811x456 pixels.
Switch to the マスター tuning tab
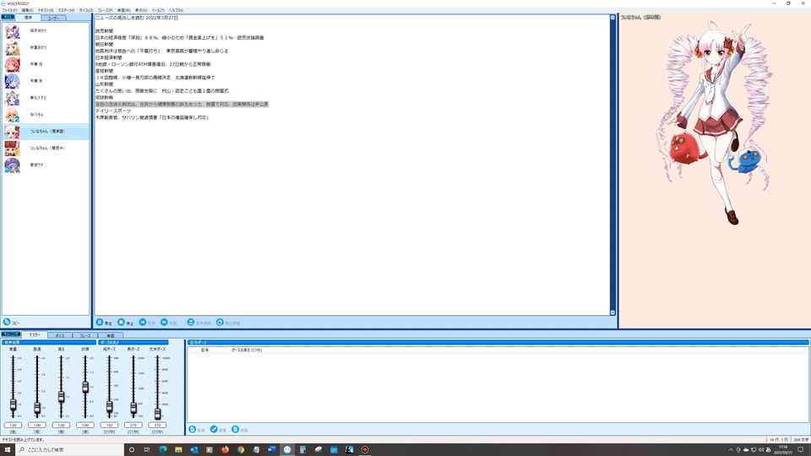coord(35,335)
